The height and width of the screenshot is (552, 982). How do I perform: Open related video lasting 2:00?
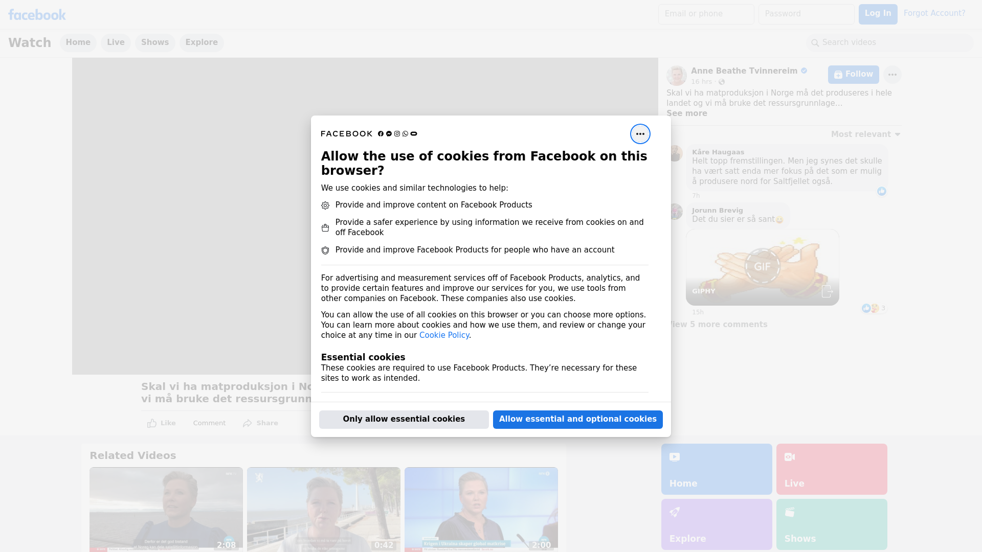click(x=481, y=510)
